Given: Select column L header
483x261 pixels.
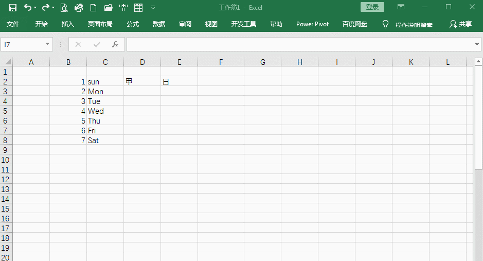Looking at the screenshot, I should 448,62.
